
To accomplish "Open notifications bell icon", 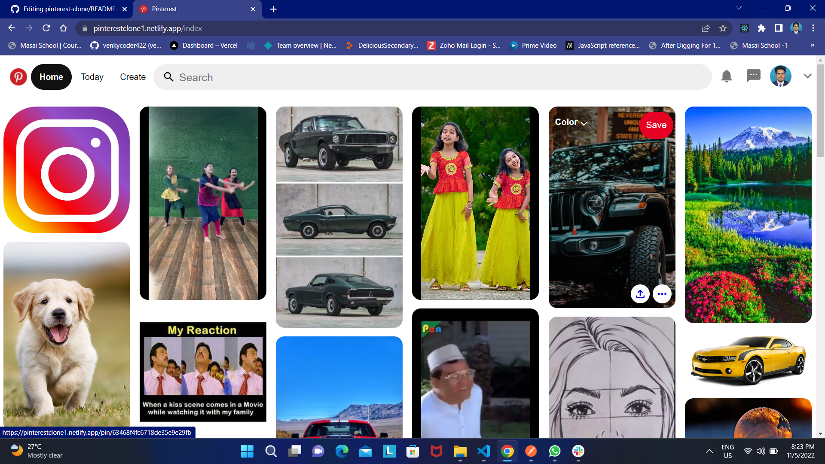I will point(727,76).
